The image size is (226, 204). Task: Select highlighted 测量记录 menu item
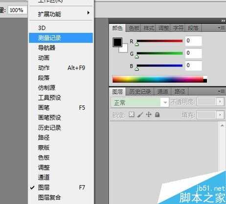(61, 38)
